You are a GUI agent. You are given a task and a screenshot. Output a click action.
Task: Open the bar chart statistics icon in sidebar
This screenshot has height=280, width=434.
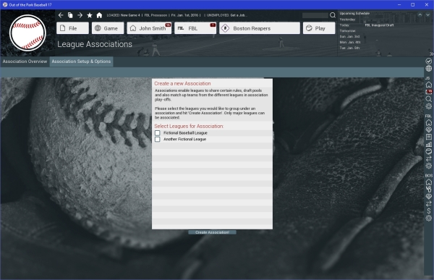428,144
